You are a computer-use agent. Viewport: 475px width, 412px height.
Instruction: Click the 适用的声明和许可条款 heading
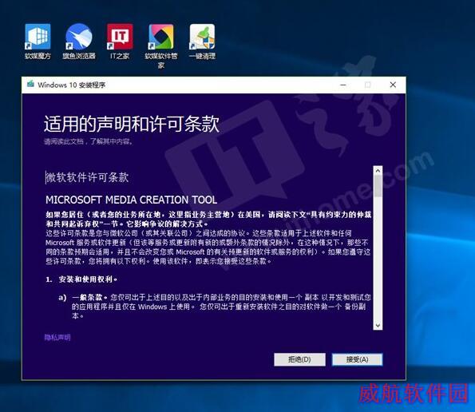tap(132, 124)
